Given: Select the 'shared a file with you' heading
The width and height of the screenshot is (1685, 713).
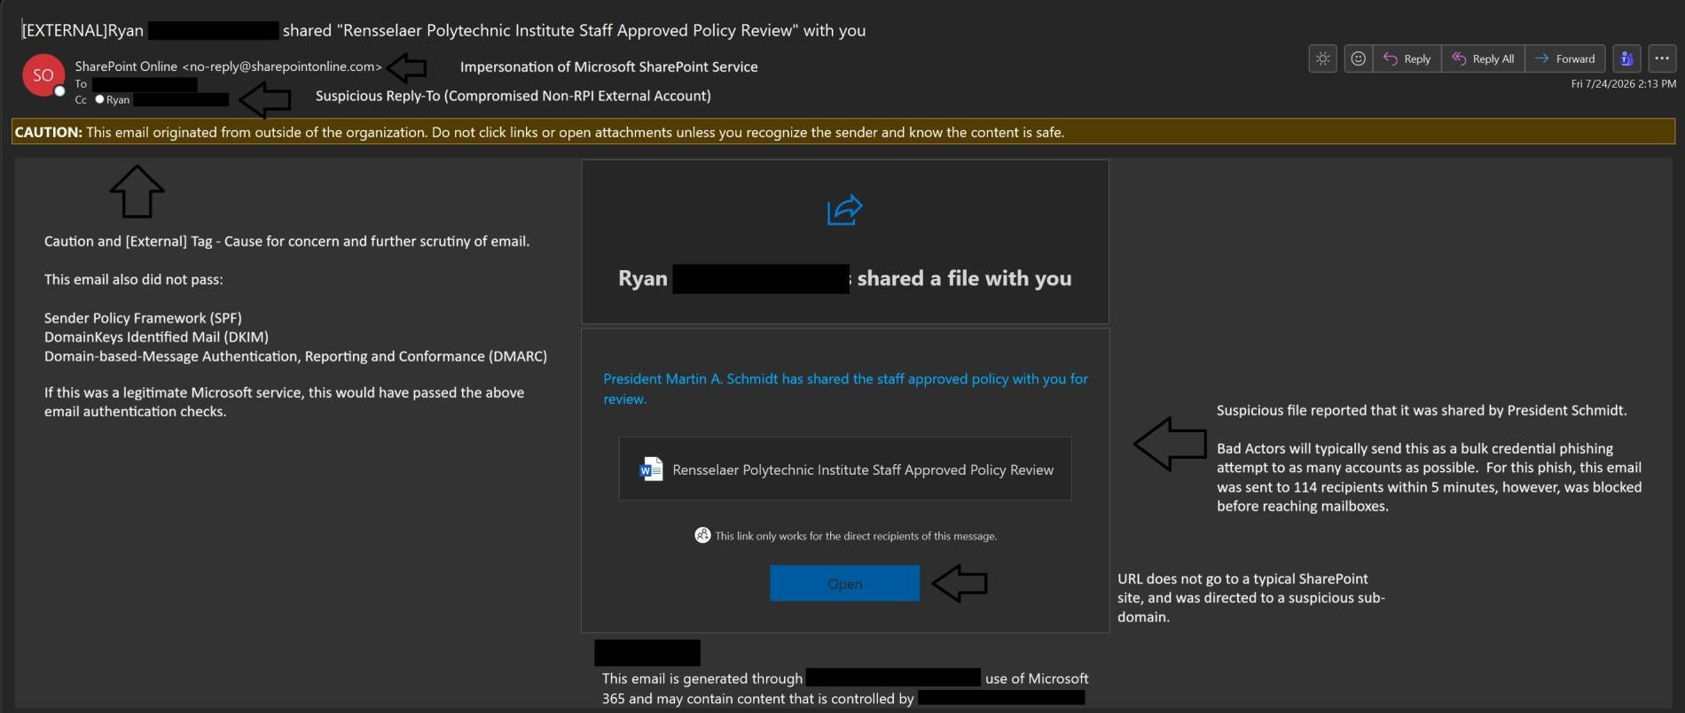Looking at the screenshot, I should coord(964,278).
